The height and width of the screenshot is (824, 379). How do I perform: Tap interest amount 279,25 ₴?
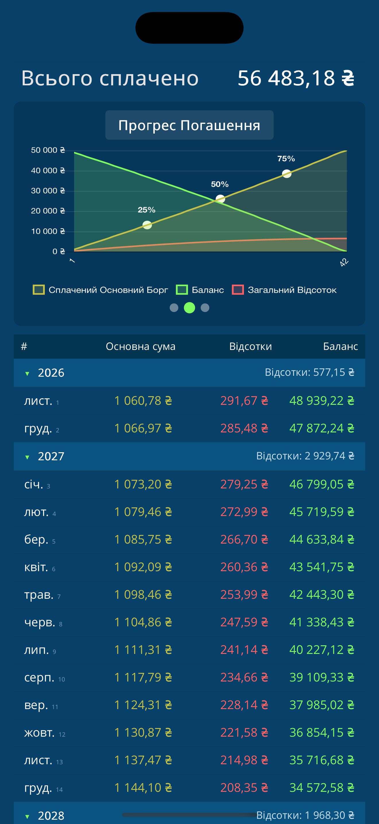click(x=244, y=484)
